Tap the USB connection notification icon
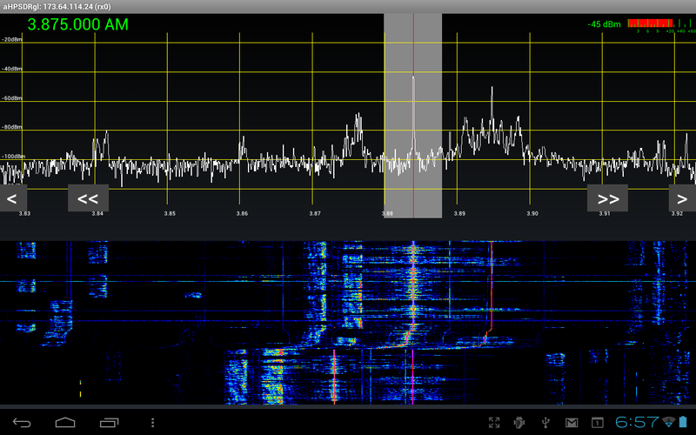The image size is (696, 435). coord(545,423)
